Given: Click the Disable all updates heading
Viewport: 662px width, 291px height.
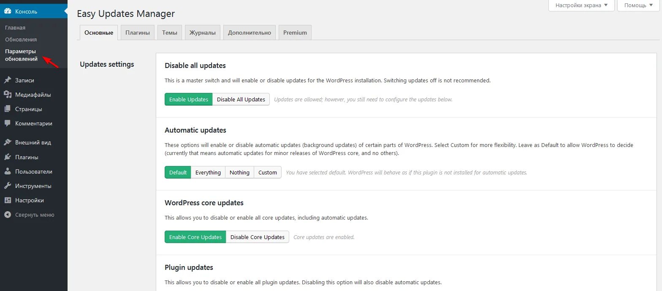Looking at the screenshot, I should click(195, 65).
